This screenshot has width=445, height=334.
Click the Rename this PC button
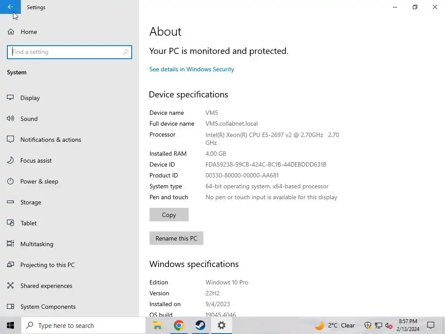coord(176,238)
